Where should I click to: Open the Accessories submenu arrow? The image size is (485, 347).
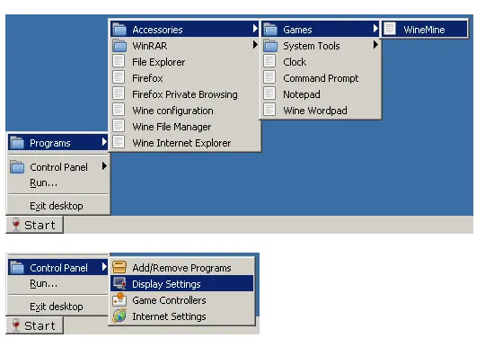tap(255, 29)
